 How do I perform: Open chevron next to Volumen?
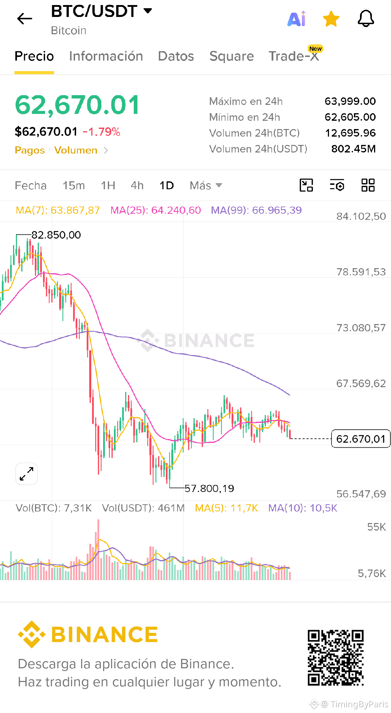click(106, 150)
